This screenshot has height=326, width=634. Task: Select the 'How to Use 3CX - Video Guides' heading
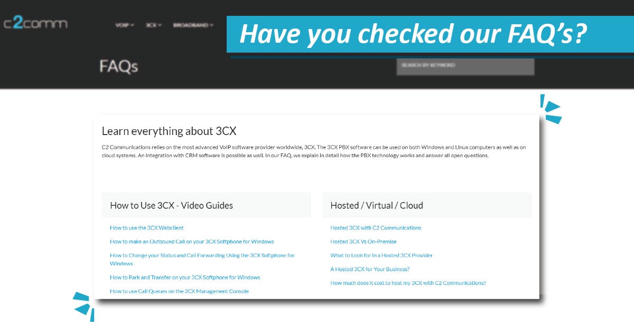pyautogui.click(x=171, y=205)
